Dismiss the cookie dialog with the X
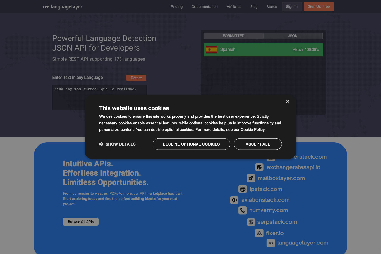Screen dimensions: 381x254 288,101
